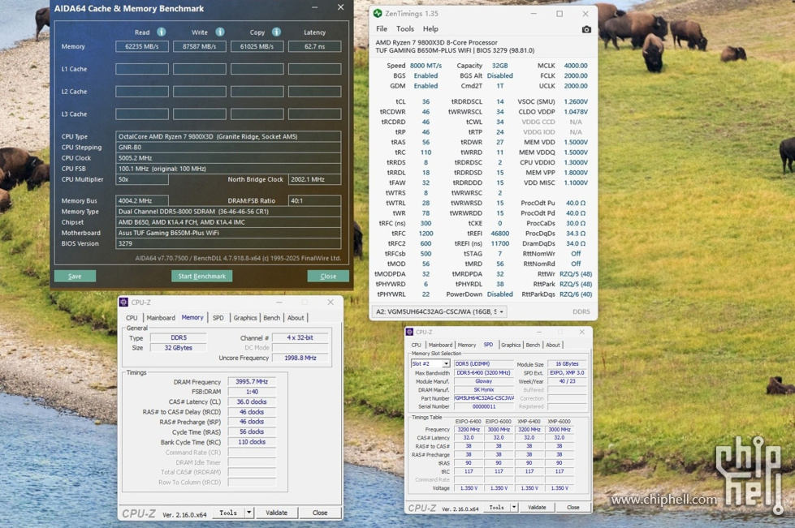Screen dimensions: 795x528
Task: Expand Tools dropdown arrow in CPU-Z SPD window
Action: pos(513,507)
